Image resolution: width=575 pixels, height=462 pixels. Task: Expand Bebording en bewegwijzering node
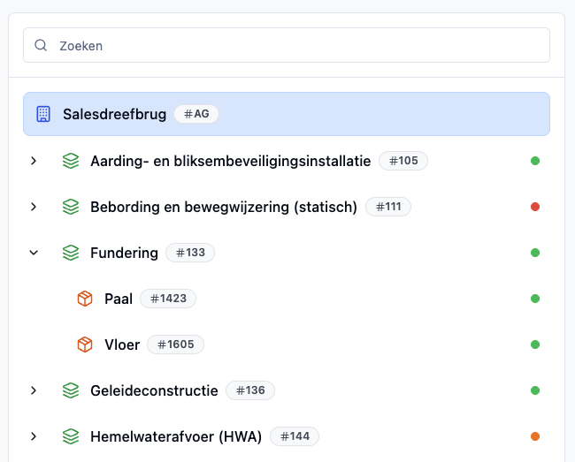pyautogui.click(x=34, y=207)
